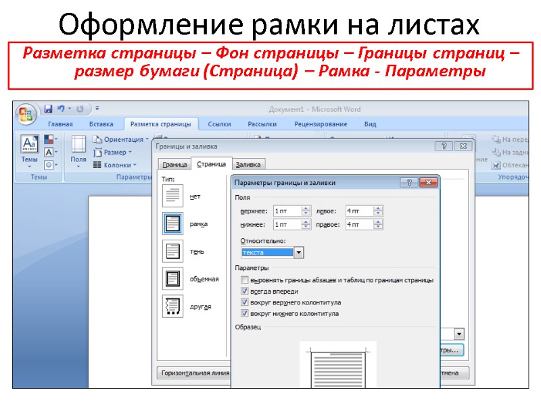Viewport: 541px width, 405px height.
Task: Undo the last action
Action: tap(61, 109)
